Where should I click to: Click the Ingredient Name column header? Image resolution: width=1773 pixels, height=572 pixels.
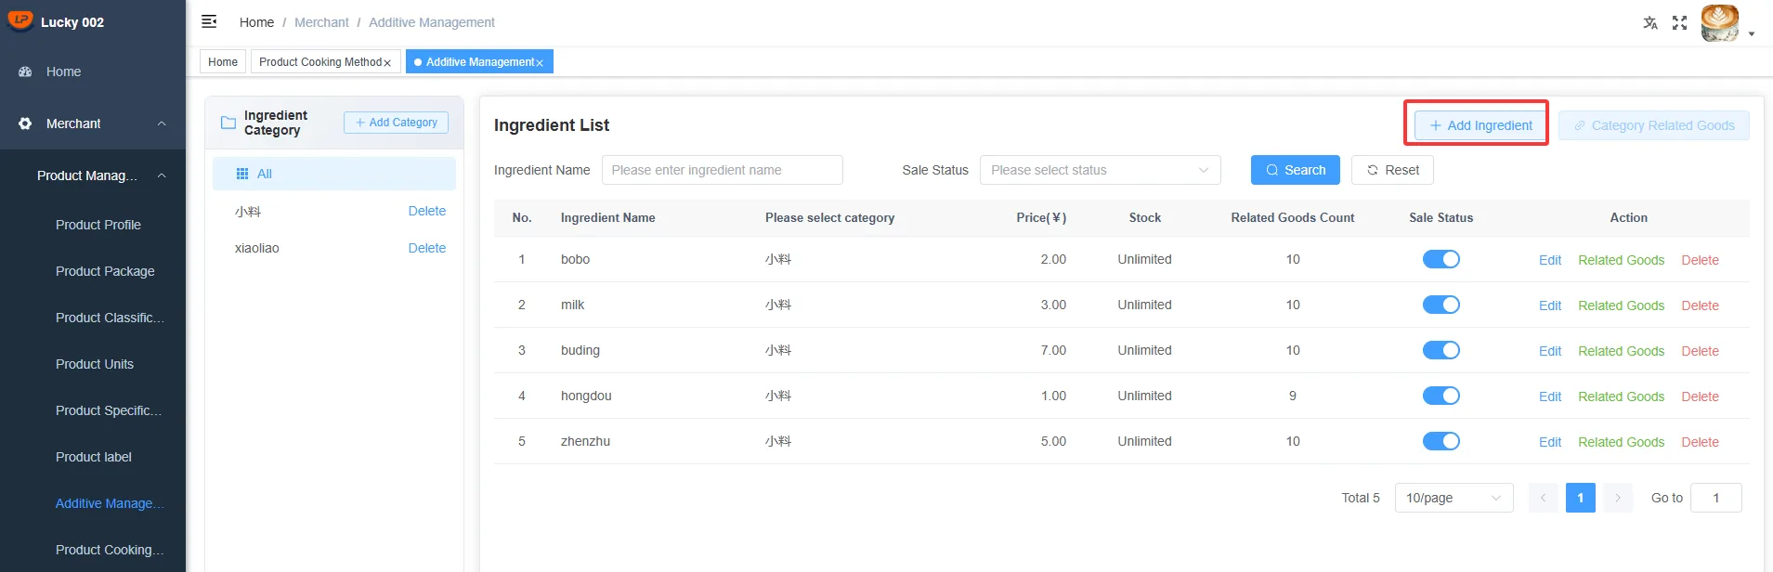pyautogui.click(x=608, y=217)
